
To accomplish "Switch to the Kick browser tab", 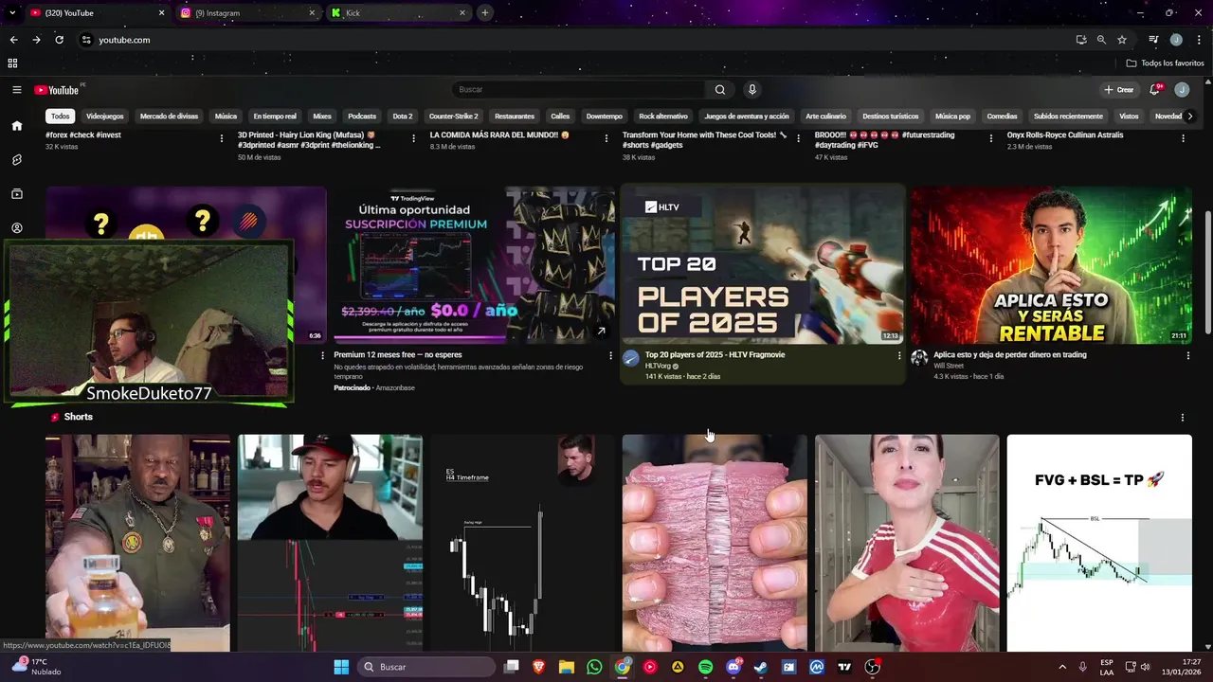I will [398, 13].
